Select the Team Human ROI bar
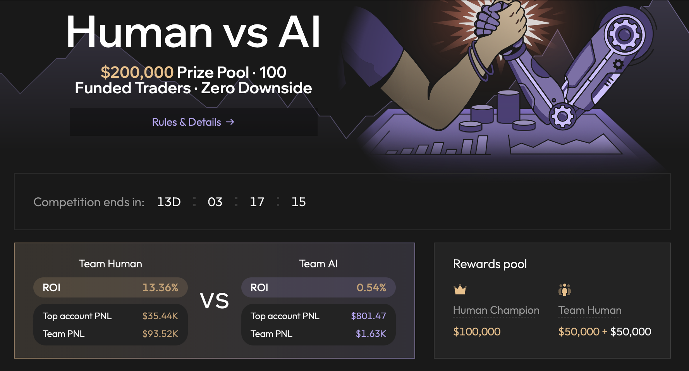Viewport: 689px width, 371px height. coord(110,287)
